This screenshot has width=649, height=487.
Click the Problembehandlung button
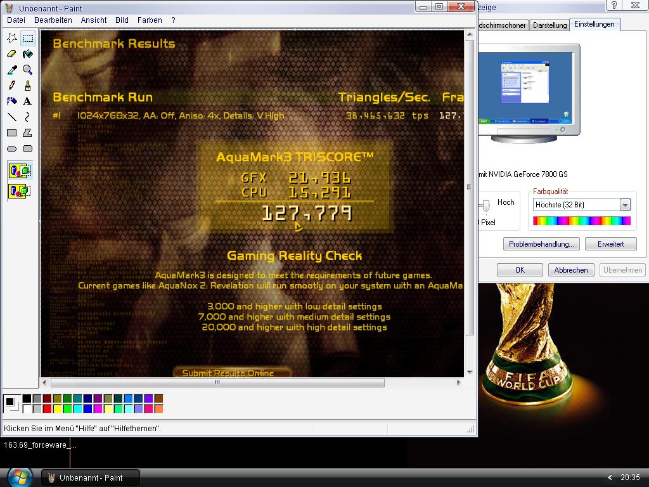541,244
